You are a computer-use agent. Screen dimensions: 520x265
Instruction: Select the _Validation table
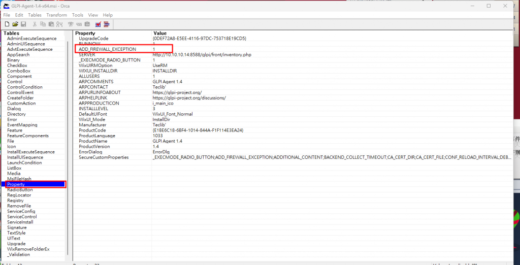pos(19,254)
